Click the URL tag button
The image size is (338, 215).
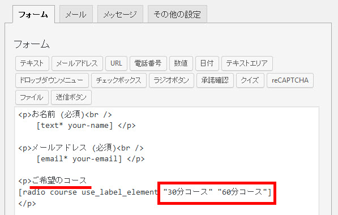point(116,63)
